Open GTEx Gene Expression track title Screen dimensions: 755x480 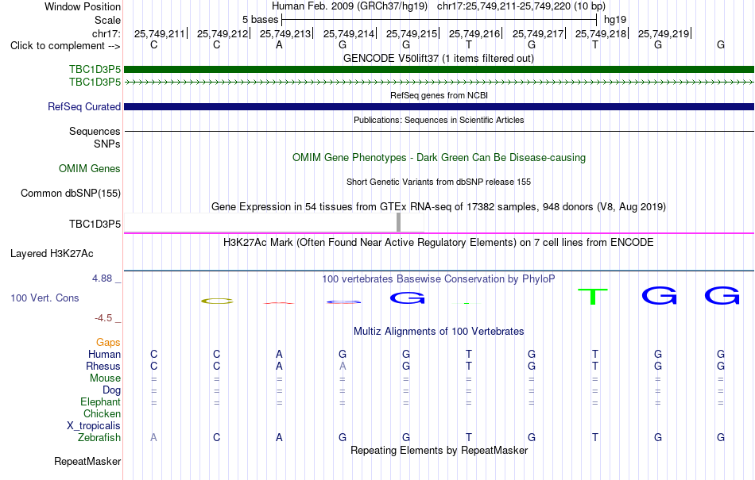point(439,207)
